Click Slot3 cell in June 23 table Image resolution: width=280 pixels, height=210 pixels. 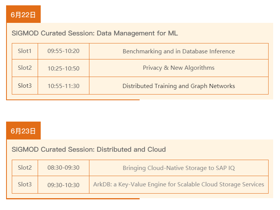[25, 184]
